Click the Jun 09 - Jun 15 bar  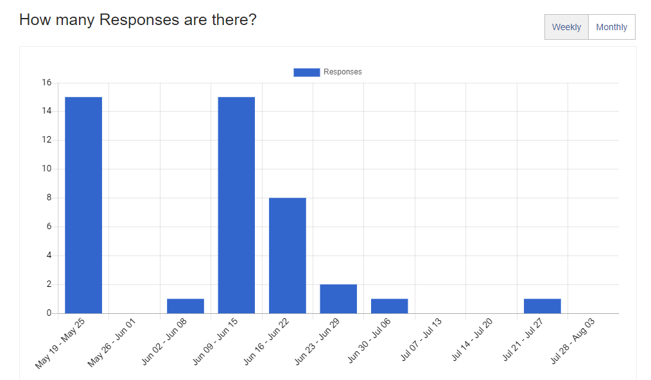(x=236, y=205)
